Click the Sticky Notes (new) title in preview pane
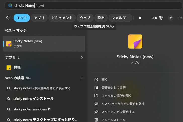The image size is (183, 122). [135, 57]
